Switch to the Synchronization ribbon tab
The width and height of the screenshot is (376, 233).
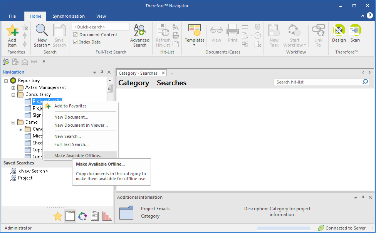point(69,16)
